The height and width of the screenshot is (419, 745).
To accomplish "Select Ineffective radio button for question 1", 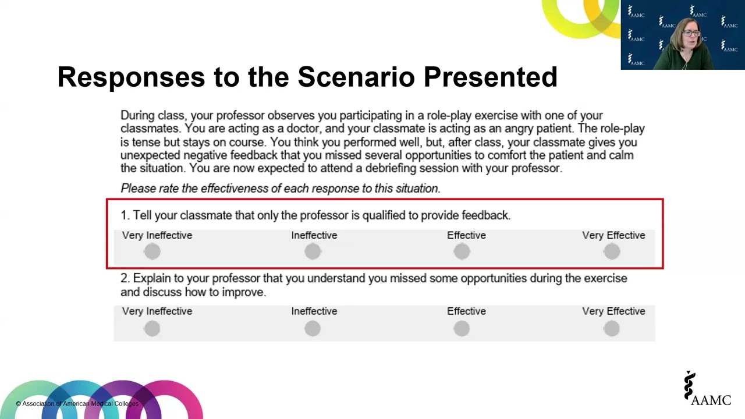I will coord(313,251).
